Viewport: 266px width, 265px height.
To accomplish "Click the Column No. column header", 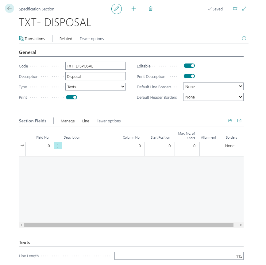I will coord(132,137).
